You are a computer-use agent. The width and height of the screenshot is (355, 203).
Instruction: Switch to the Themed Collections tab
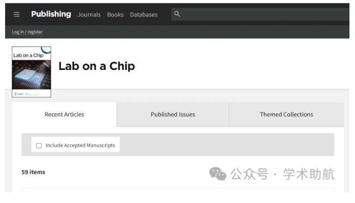pos(287,114)
